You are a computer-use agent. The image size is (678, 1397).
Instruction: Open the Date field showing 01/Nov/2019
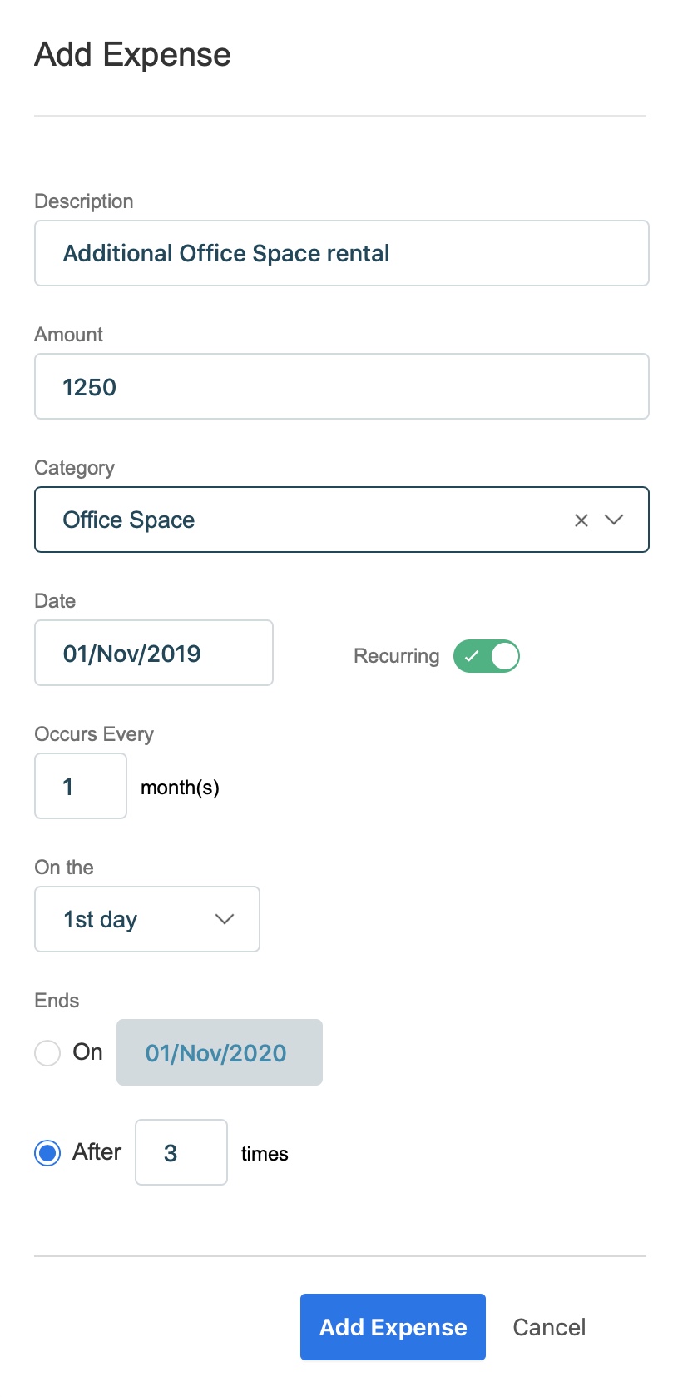(154, 653)
